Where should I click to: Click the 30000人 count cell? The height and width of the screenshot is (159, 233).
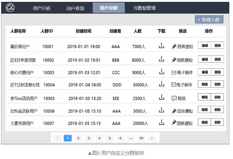coord(140,85)
